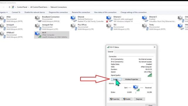Click 'Intel(R) Wireless-AC 9560 160MHz' text

click(55, 37)
